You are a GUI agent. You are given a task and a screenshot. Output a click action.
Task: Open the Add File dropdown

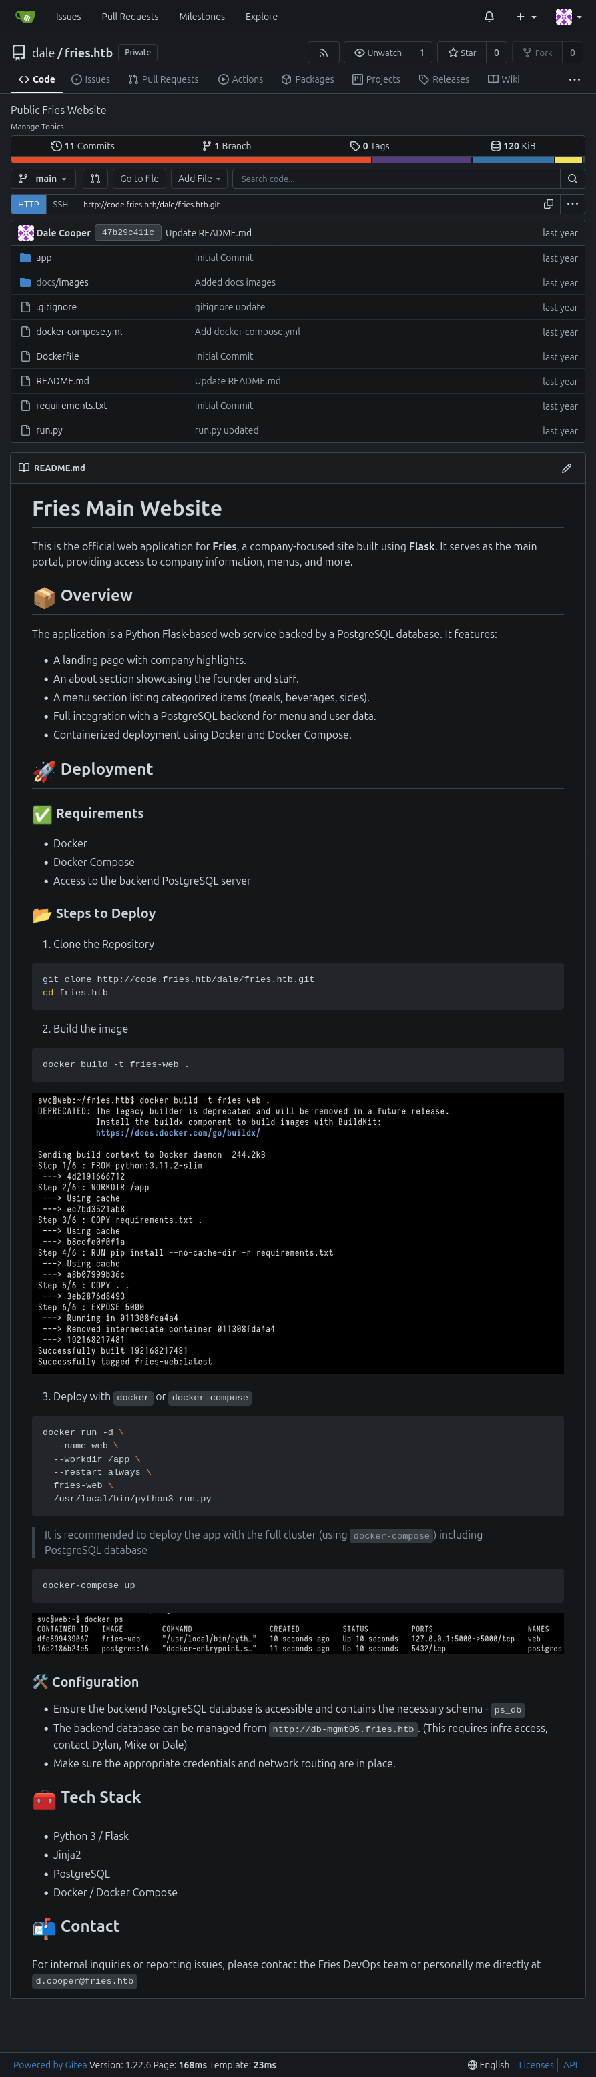click(199, 178)
